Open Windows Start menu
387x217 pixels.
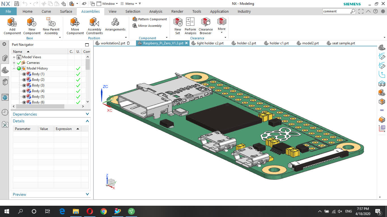[x=7, y=211]
